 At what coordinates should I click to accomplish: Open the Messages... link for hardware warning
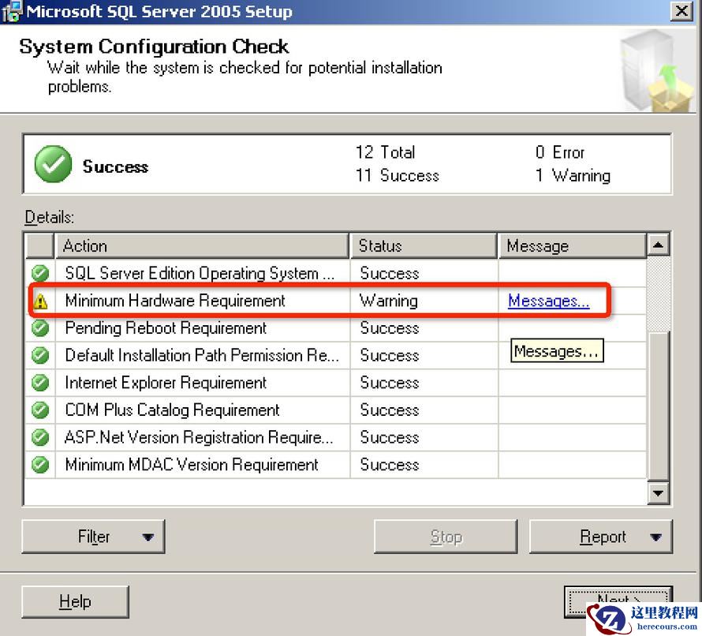548,301
